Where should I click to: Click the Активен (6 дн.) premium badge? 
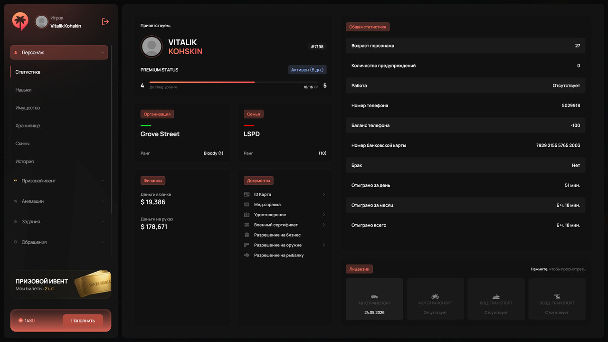pos(307,70)
